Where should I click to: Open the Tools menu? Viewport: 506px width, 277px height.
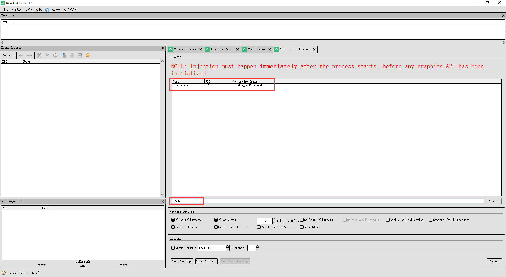28,10
